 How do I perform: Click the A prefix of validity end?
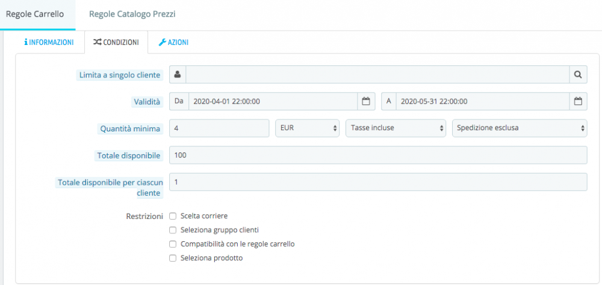point(388,101)
